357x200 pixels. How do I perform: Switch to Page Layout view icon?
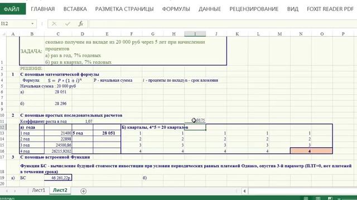point(318,198)
